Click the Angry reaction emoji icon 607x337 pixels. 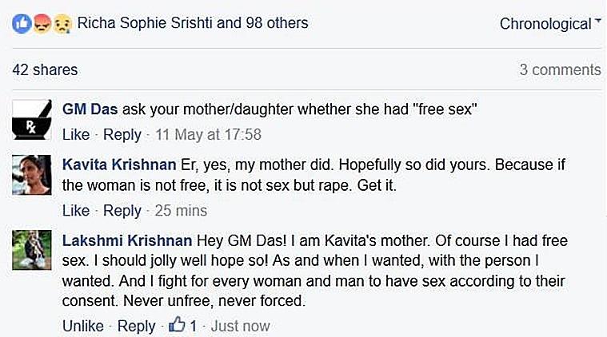coord(42,24)
